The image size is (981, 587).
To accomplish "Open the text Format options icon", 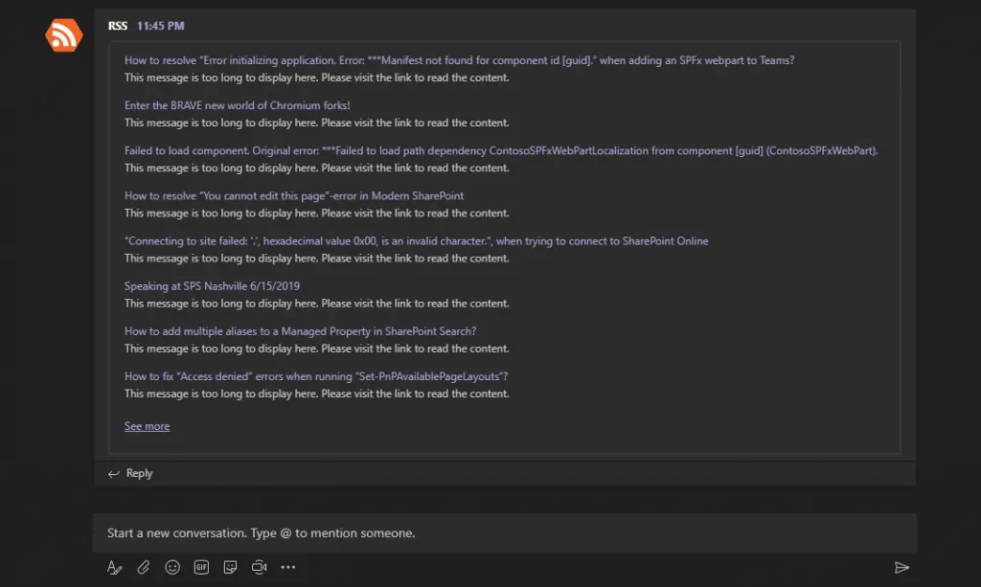I will [114, 567].
